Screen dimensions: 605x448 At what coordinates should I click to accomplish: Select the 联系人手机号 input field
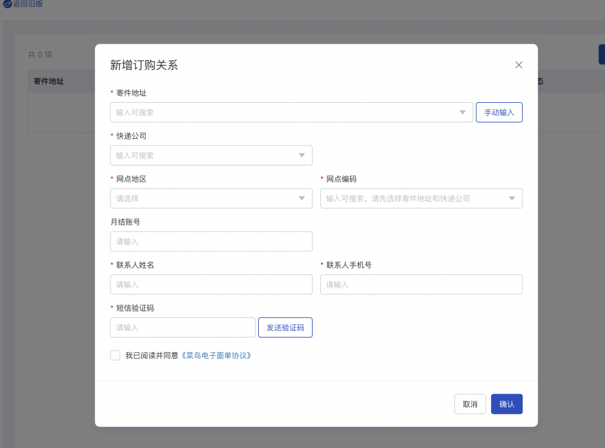(421, 284)
